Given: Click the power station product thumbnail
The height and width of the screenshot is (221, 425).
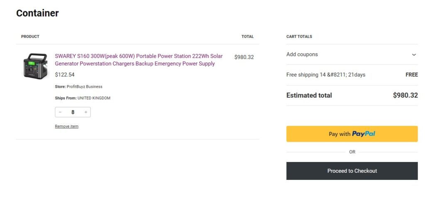Looking at the screenshot, I should point(35,66).
